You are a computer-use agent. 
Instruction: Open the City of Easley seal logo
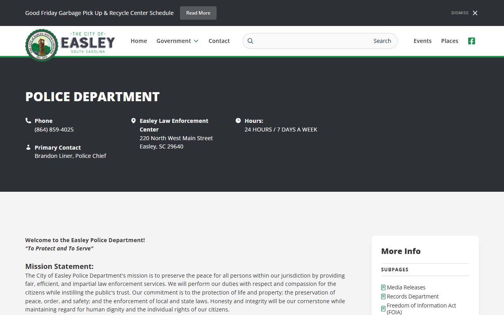42,45
